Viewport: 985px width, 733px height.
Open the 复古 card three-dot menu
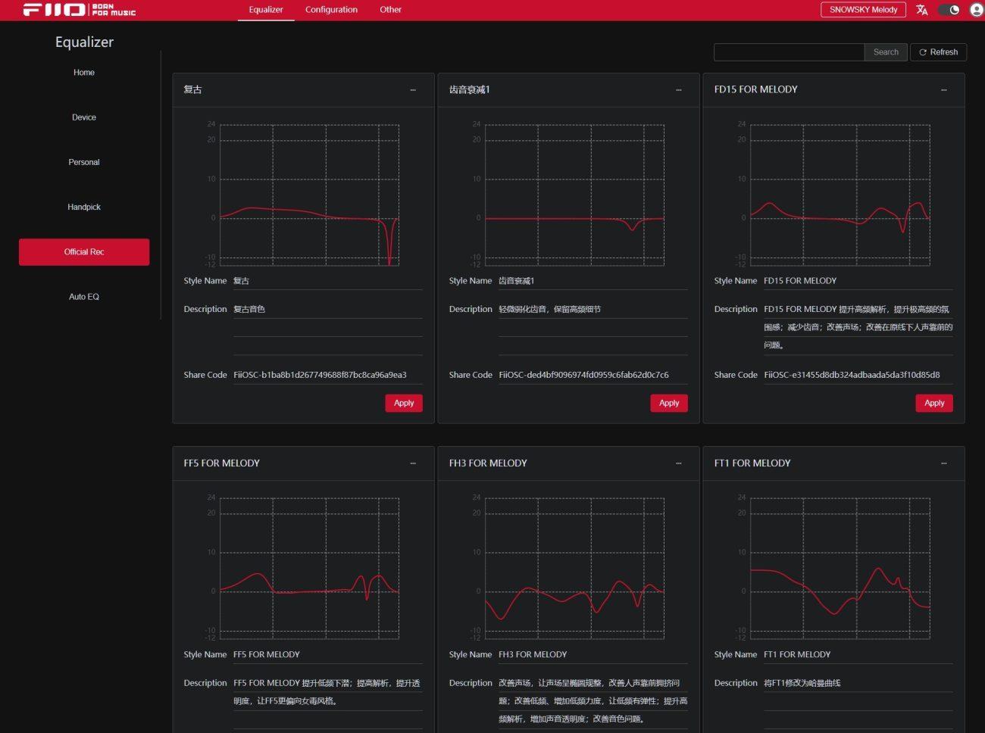point(413,90)
